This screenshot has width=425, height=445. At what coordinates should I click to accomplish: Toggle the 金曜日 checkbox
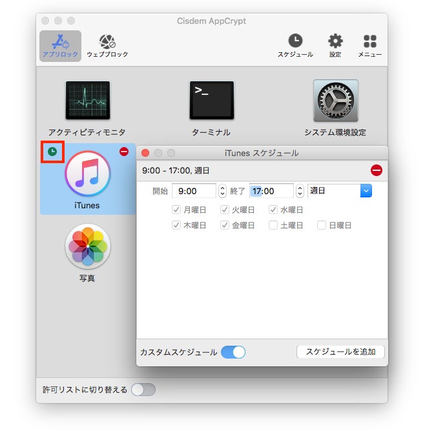[x=225, y=225]
